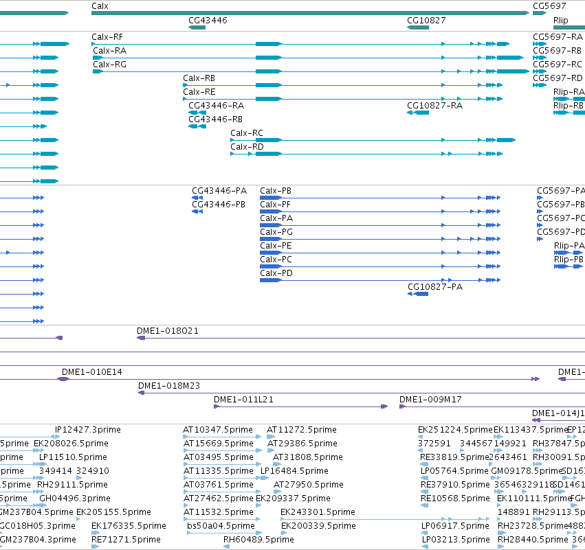
Task: Select the RE10568.5prime EST label
Action: (x=455, y=499)
